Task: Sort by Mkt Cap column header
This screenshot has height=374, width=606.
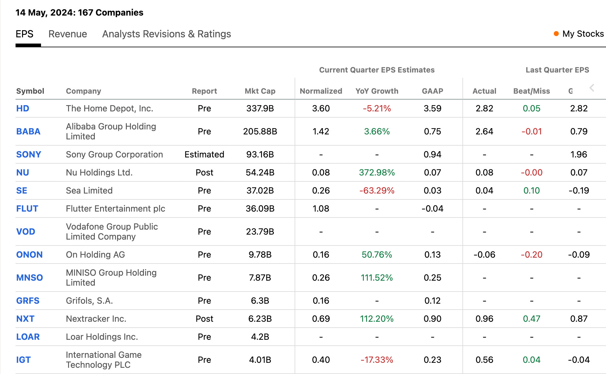Action: click(260, 91)
